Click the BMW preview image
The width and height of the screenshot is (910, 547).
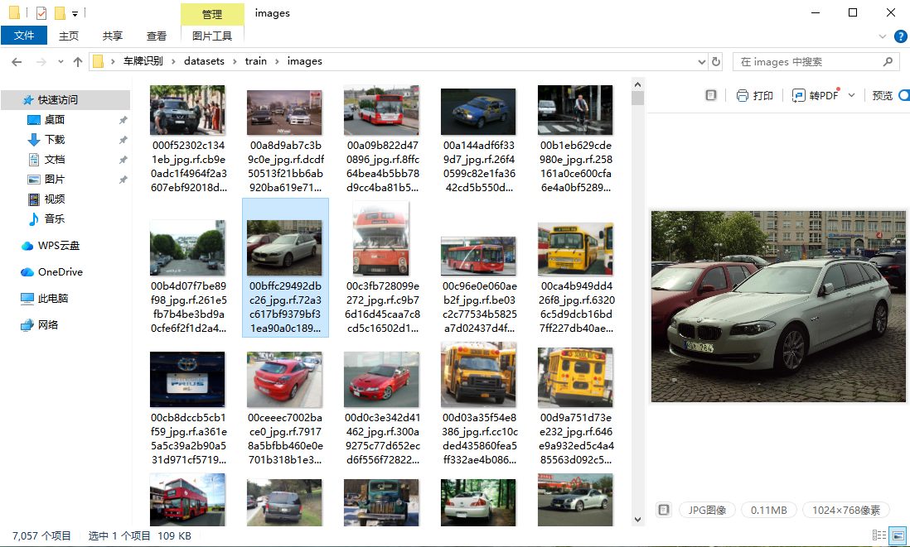[x=778, y=306]
